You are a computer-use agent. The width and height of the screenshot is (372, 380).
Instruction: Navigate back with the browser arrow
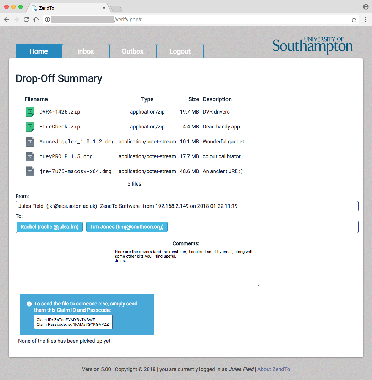[x=6, y=20]
